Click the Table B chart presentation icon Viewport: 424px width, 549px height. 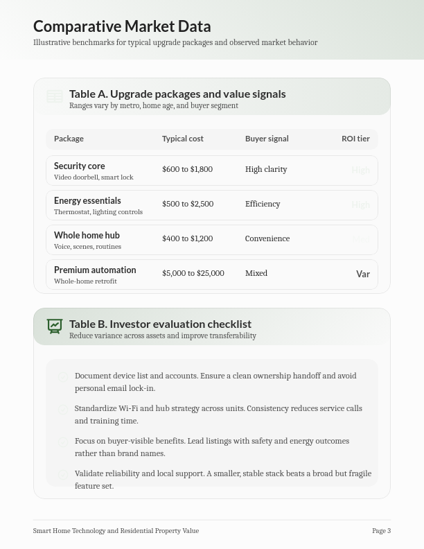point(55,326)
